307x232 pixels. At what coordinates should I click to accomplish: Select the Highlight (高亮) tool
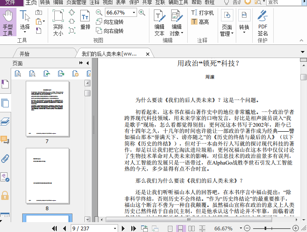[200, 22]
